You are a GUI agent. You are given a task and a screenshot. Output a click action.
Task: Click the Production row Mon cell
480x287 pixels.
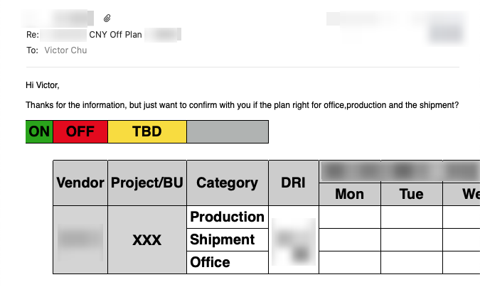(350, 217)
